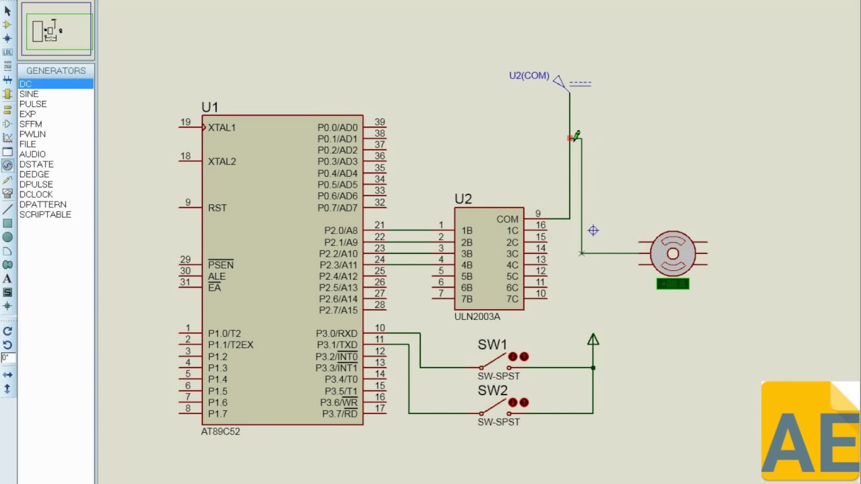This screenshot has width=861, height=484.
Task: Select the AT89C52 microcontroller U1 body
Action: (283, 270)
